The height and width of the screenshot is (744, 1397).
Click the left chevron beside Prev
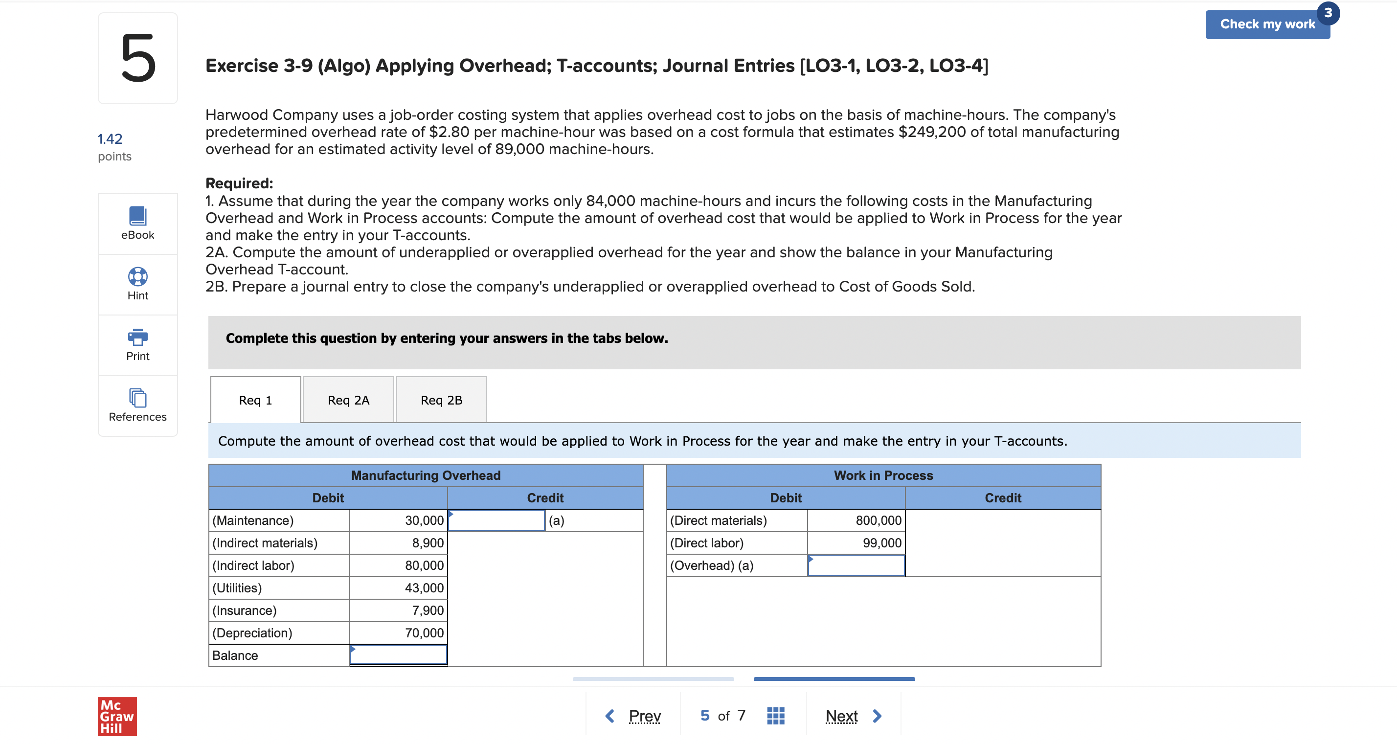(x=609, y=716)
